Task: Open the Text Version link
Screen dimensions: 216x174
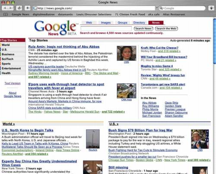Action: [x=13, y=83]
